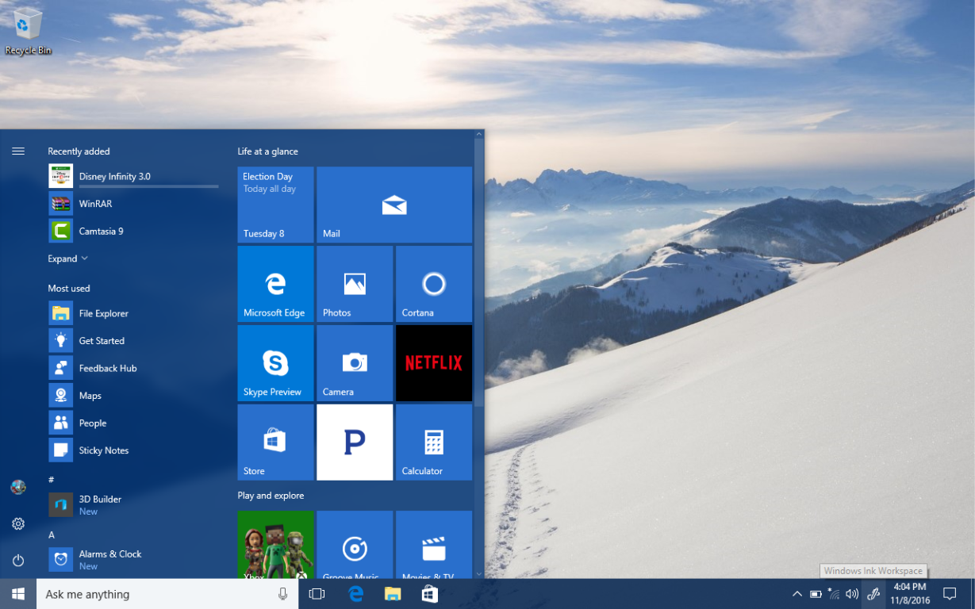
Task: Open the Calculator tile
Action: tap(433, 442)
